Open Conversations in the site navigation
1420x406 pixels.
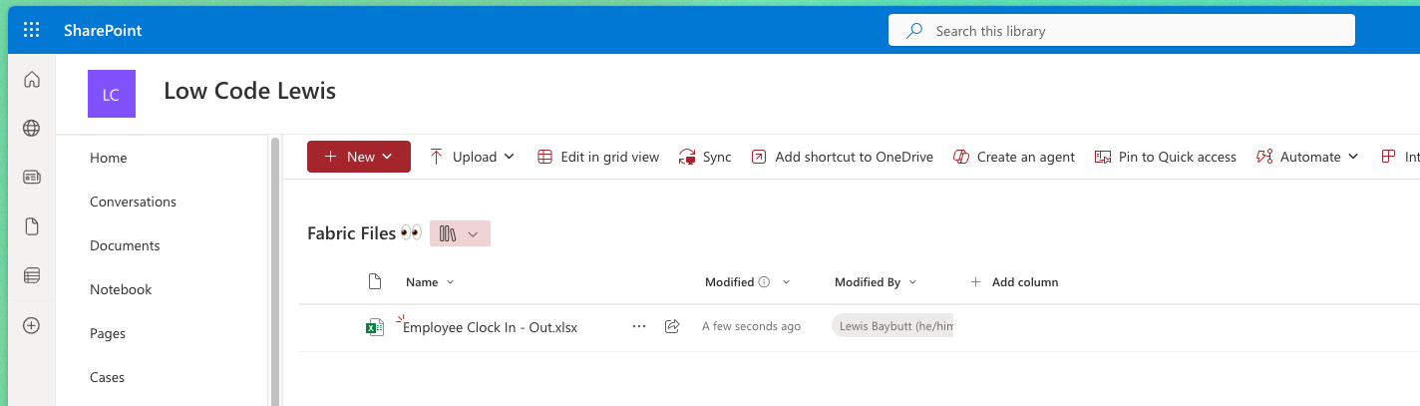pyautogui.click(x=133, y=202)
